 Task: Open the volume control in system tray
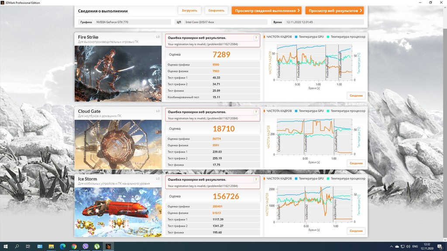408,247
